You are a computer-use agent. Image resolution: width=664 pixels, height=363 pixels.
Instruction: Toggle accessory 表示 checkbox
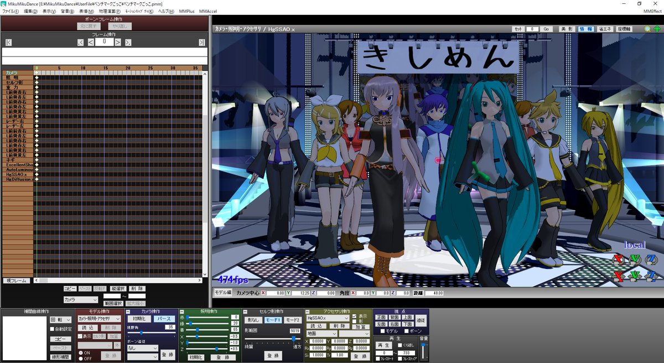(354, 316)
